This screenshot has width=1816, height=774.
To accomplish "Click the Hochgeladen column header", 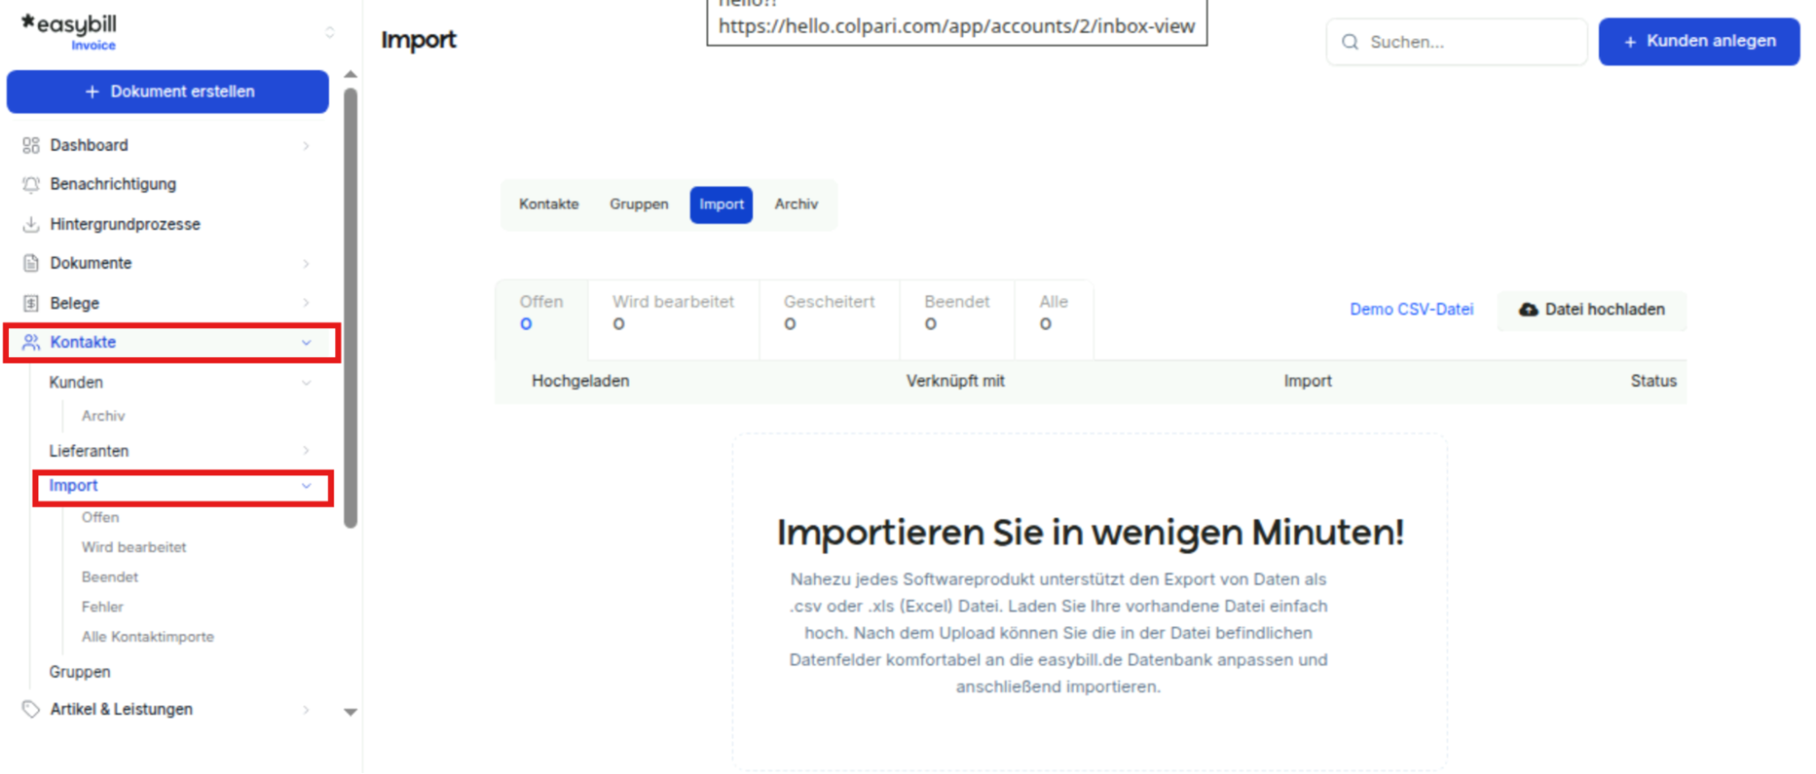I will coord(581,382).
